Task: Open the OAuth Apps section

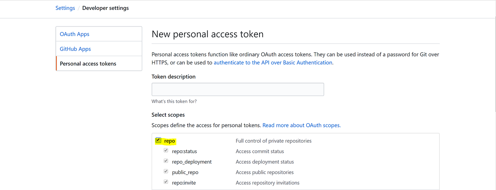Action: tap(74, 34)
